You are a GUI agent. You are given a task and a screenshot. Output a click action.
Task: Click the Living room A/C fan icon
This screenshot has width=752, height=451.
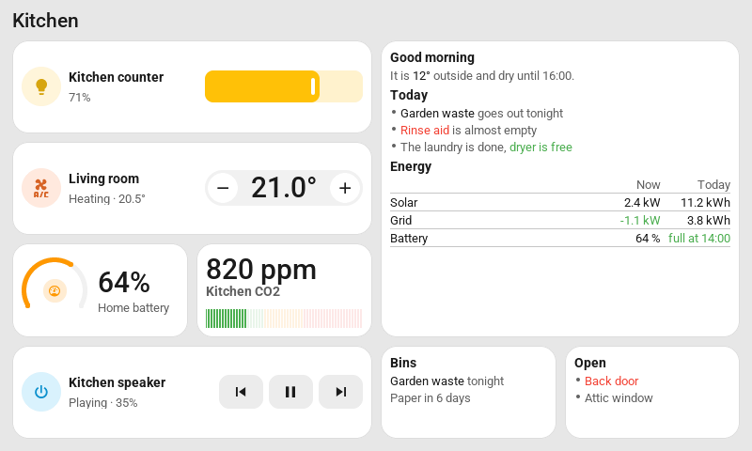(41, 188)
